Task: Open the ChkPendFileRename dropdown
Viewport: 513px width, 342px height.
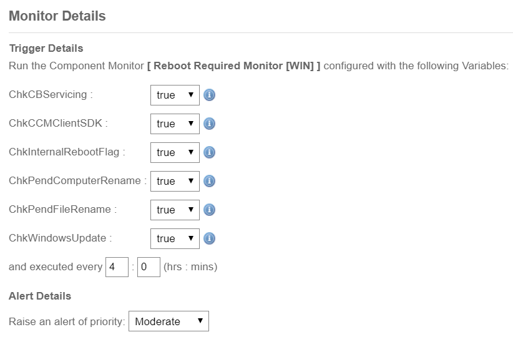Action: point(175,210)
